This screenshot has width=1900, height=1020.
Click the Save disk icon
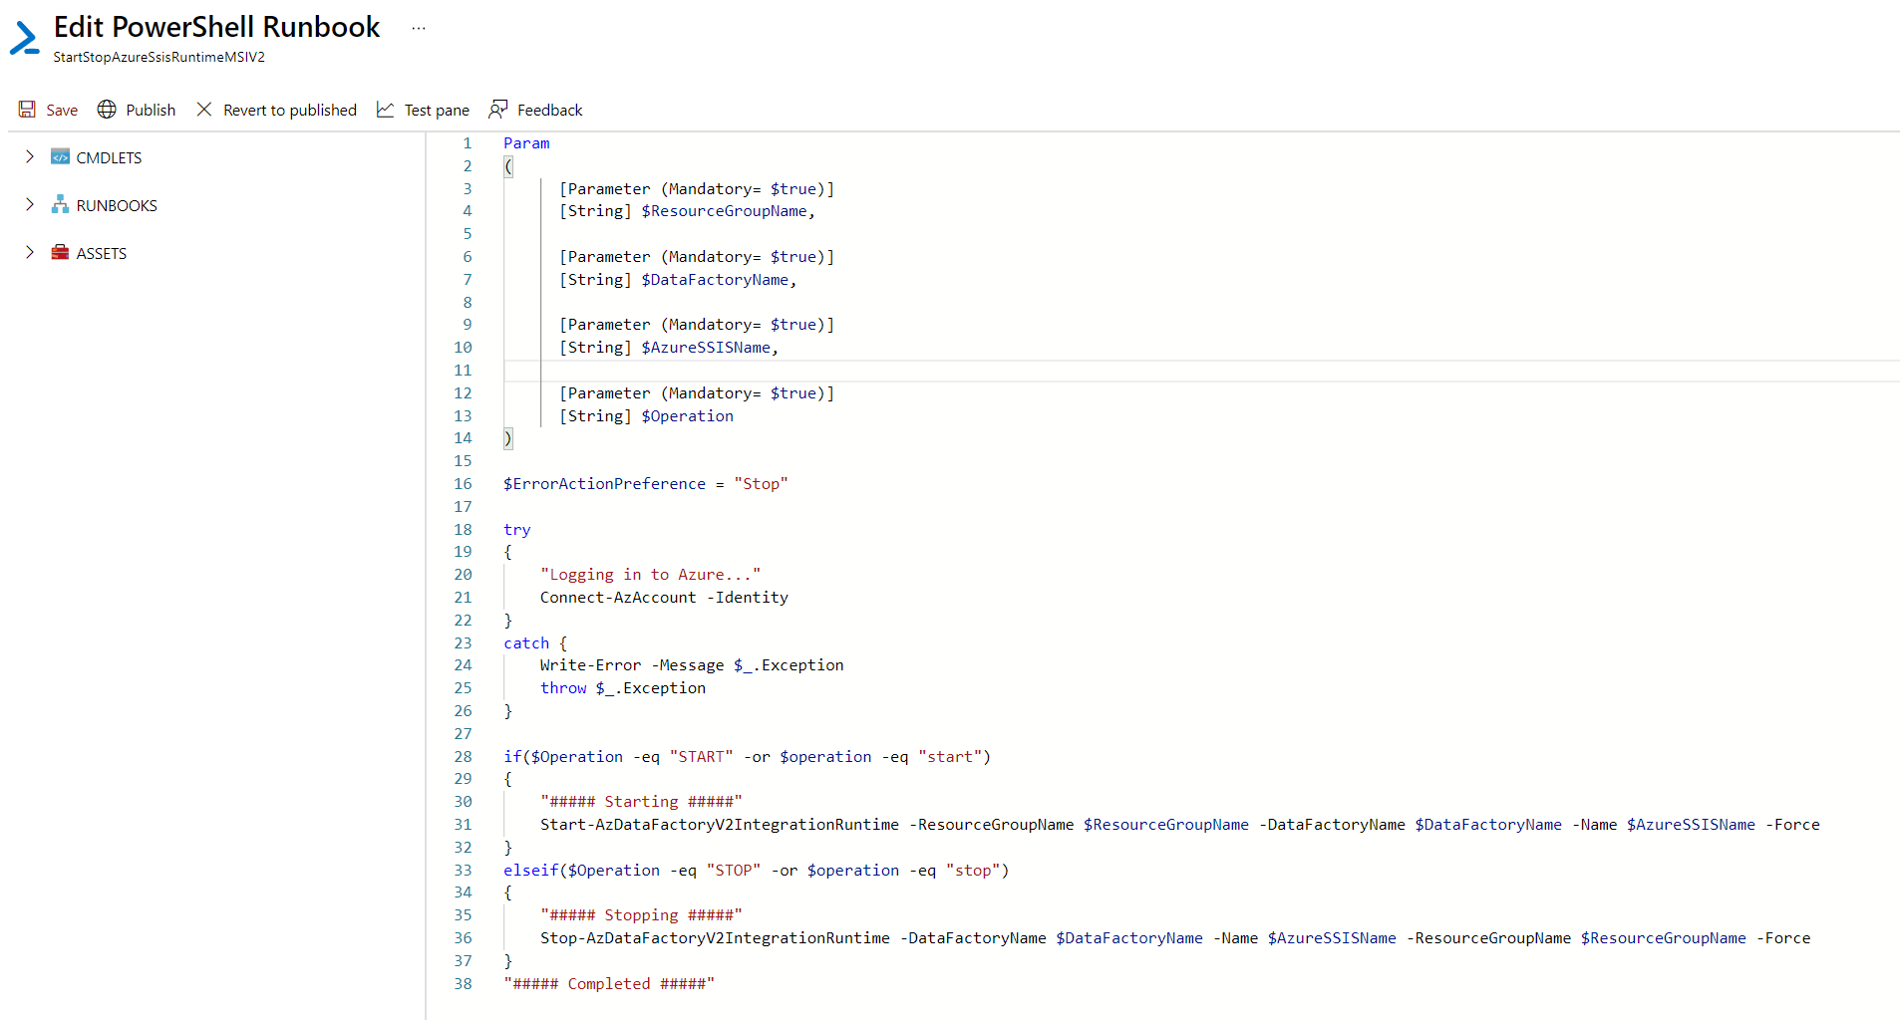[27, 110]
